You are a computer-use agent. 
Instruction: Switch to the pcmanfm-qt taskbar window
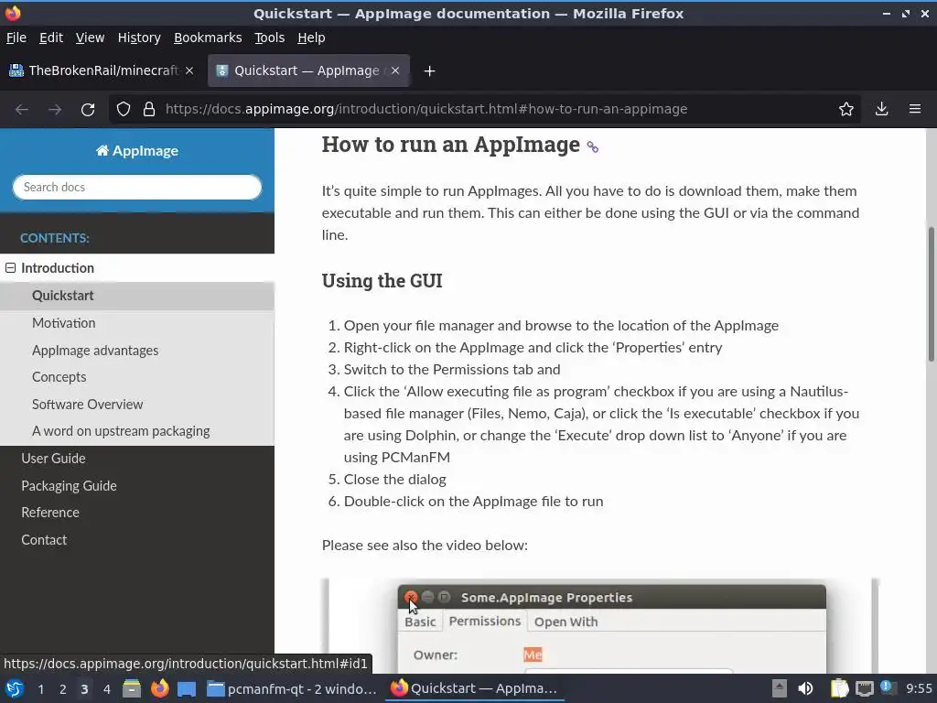pos(292,688)
